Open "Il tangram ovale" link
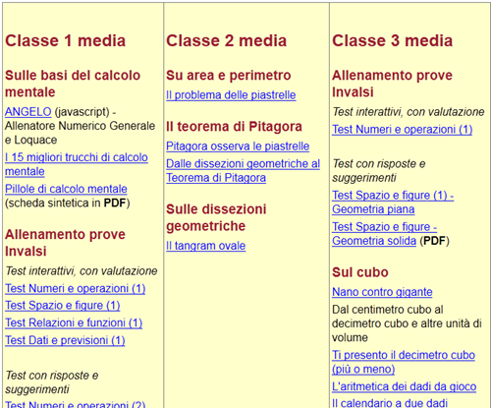Image resolution: width=491 pixels, height=408 pixels. [x=206, y=246]
